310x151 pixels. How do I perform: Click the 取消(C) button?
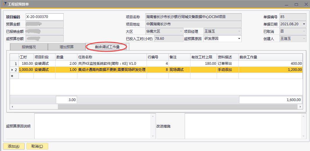click(37, 146)
